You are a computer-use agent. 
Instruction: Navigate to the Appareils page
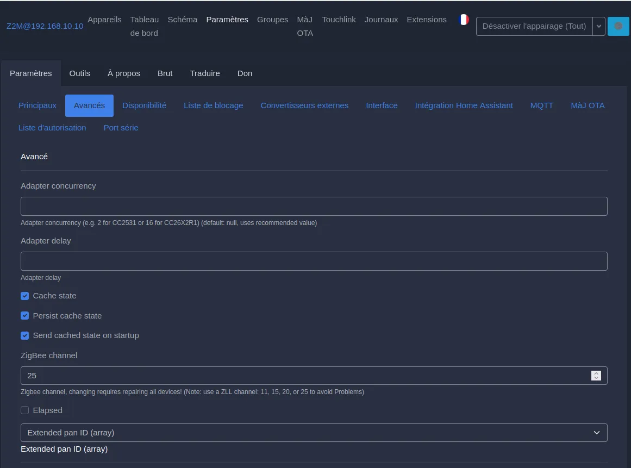click(104, 19)
